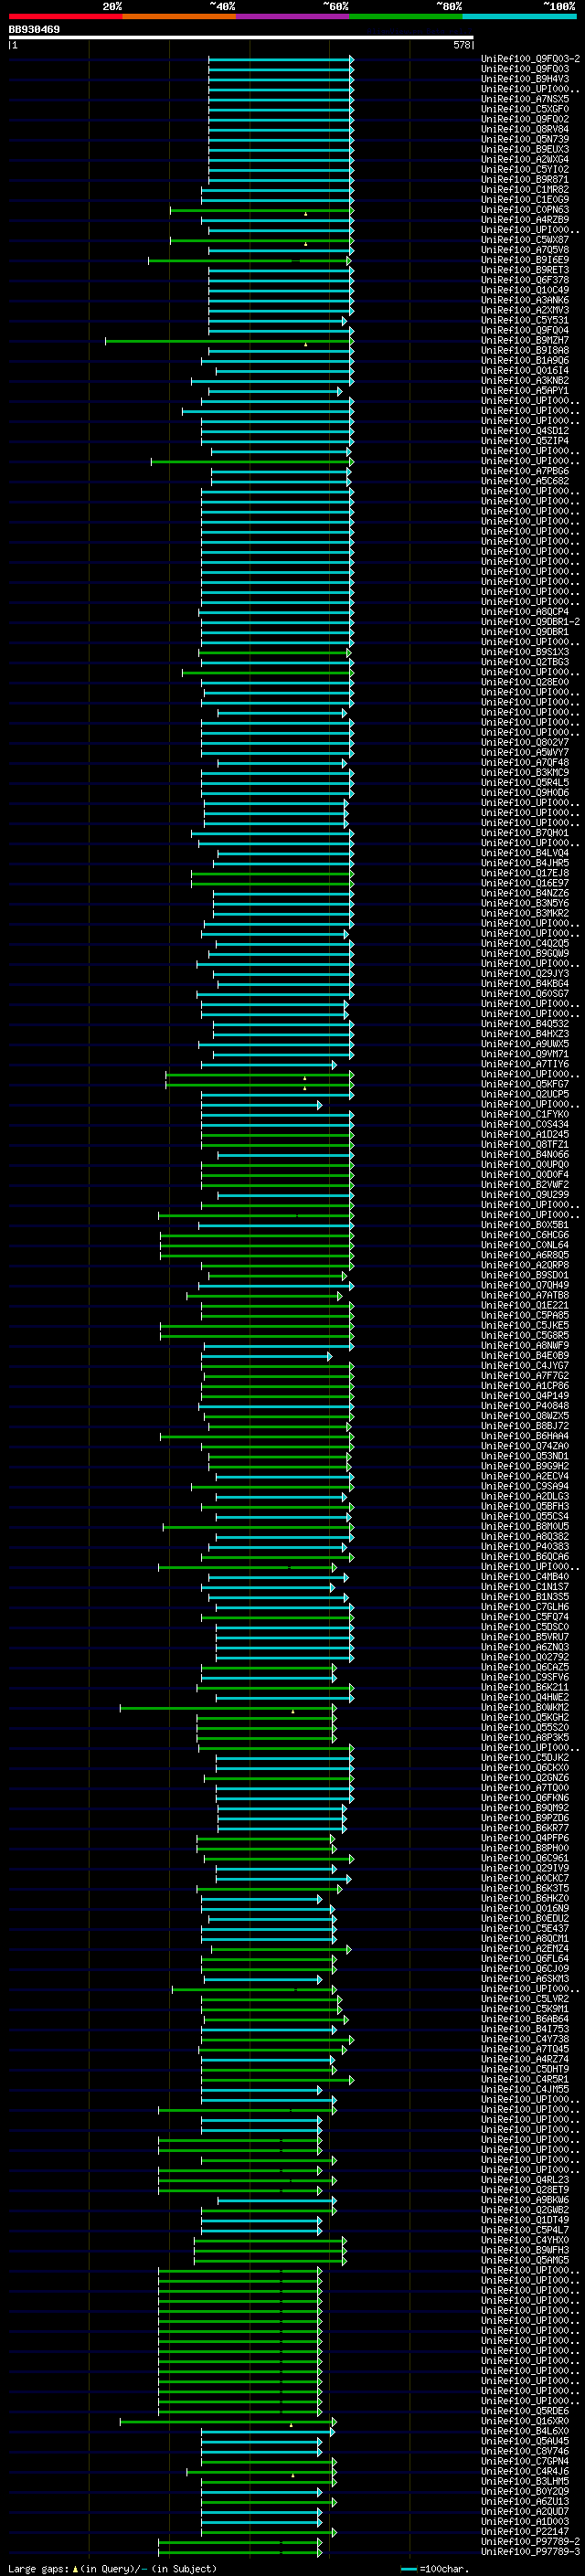The image size is (585, 2576).
Task: Open hit label UniRef100_B0X5B1
Action: pyautogui.click(x=525, y=1225)
